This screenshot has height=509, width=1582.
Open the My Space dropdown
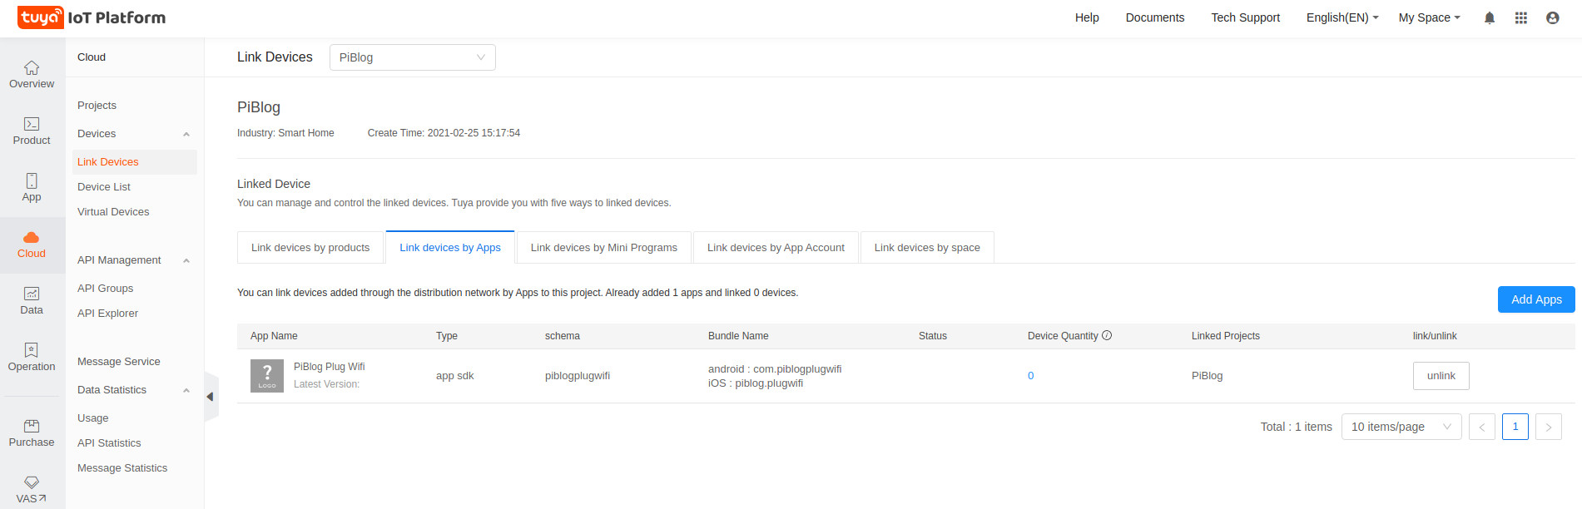pyautogui.click(x=1429, y=17)
